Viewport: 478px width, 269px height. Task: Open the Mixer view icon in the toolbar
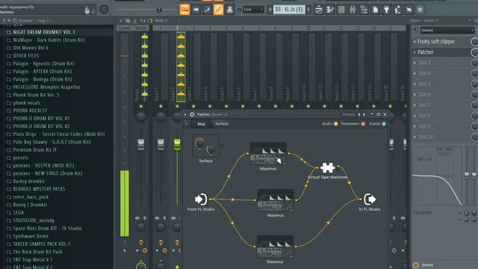353,10
